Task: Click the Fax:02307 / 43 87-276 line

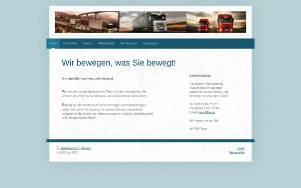Action: pyautogui.click(x=204, y=108)
